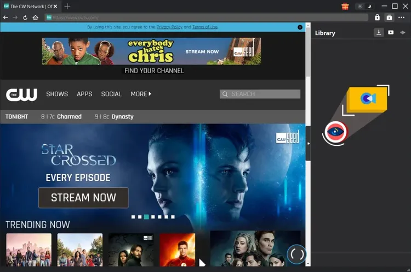
Task: Collapse the Library side panel arrow
Action: (308, 143)
